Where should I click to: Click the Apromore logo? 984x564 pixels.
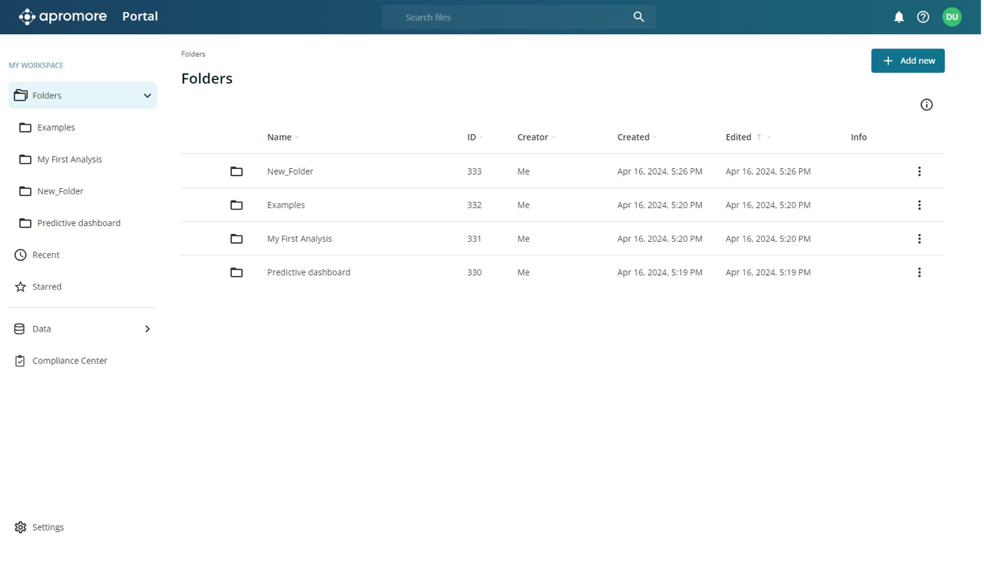click(63, 16)
